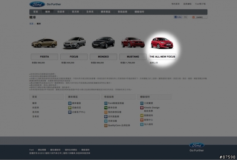
Task: Open the 預約賞車 link at top right
Action: click(x=176, y=4)
